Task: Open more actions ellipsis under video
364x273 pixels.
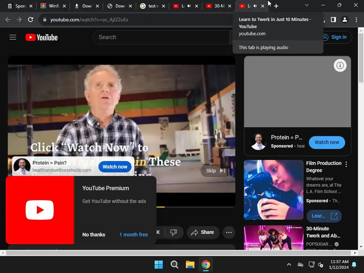Action: (x=229, y=232)
